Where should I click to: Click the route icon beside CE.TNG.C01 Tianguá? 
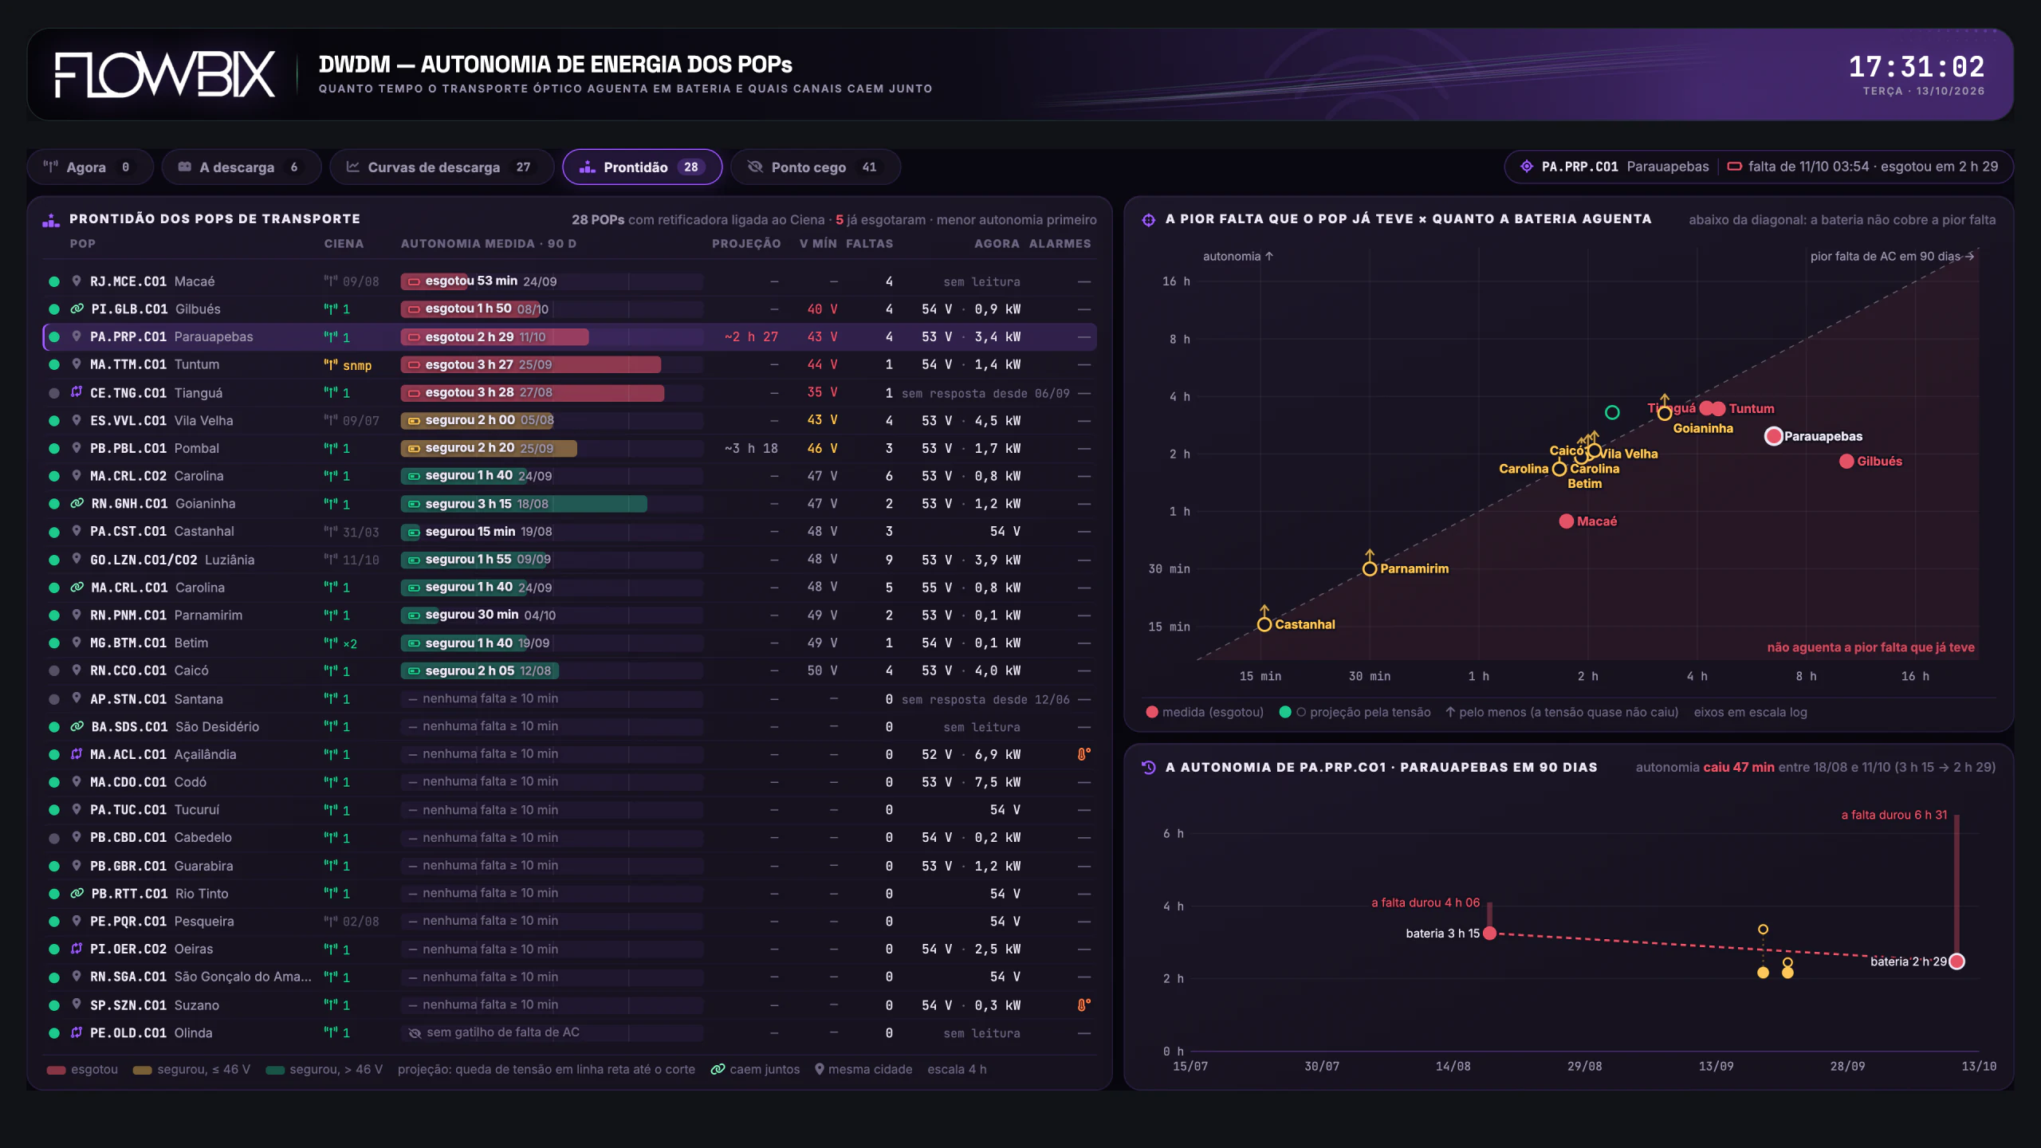coord(77,392)
